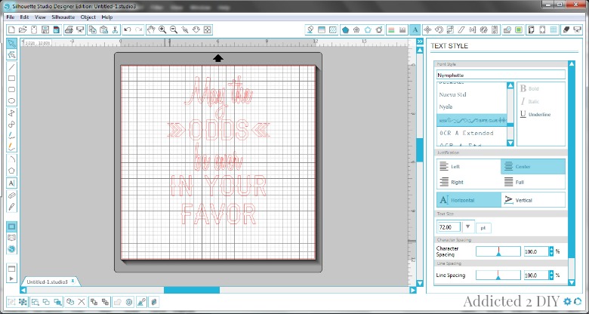
Task: Open Eraser settings icon in top toolbar
Action: point(566,30)
